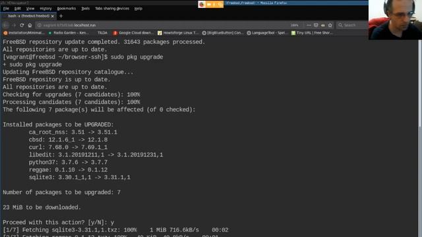This screenshot has width=422, height=237.
Task: Click 'Proceed with this action? [y/N]' prompt
Action: tap(55, 223)
